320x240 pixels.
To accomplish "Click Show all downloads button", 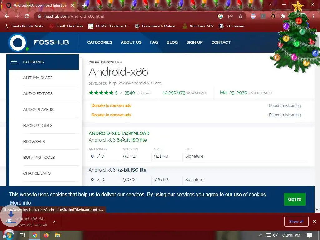I will coord(296,222).
